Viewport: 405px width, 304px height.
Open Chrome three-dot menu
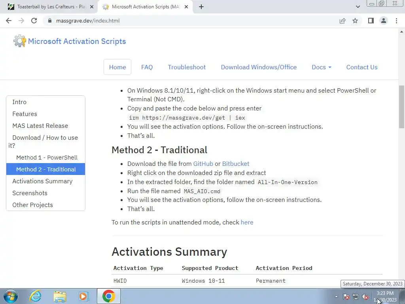[x=396, y=21]
